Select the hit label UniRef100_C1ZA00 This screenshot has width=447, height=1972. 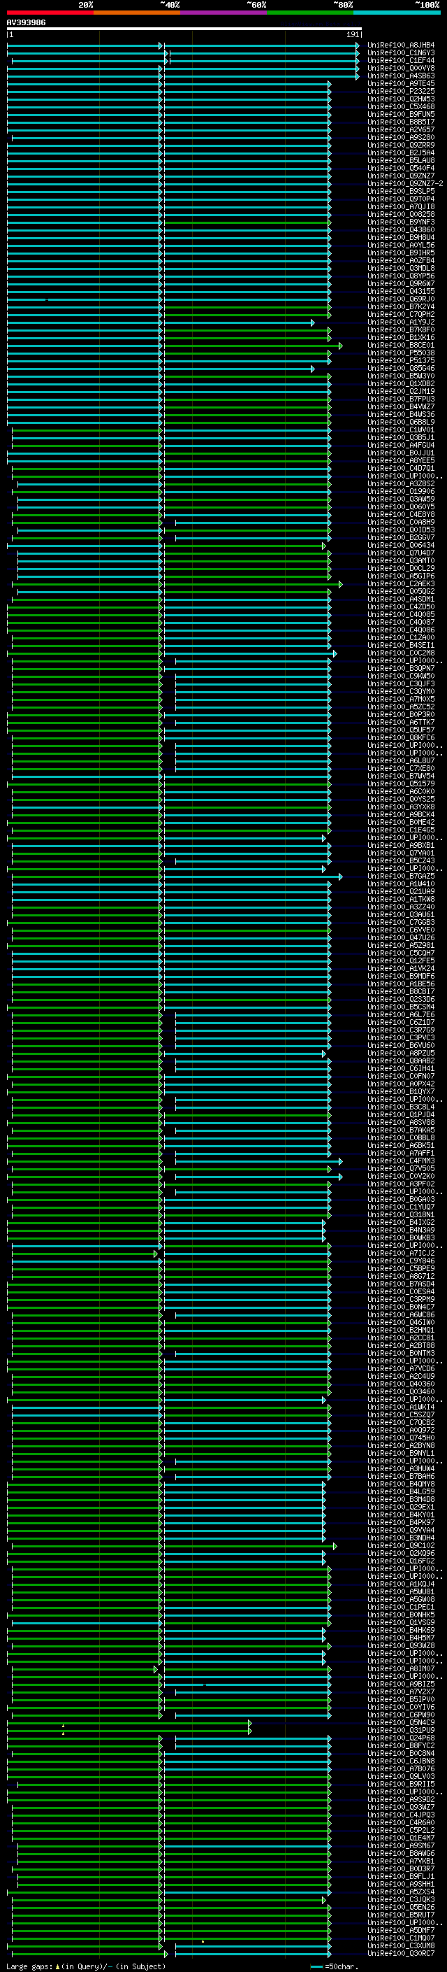click(401, 638)
